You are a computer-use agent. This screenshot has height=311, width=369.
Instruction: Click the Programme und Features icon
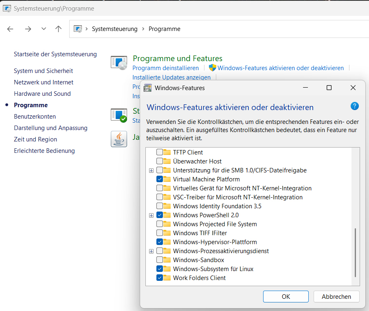(x=119, y=62)
